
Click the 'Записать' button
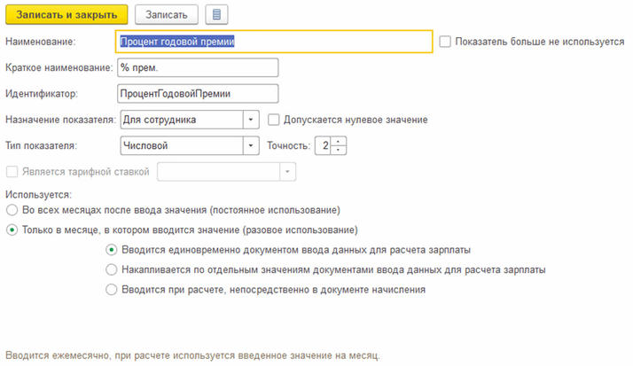(167, 14)
